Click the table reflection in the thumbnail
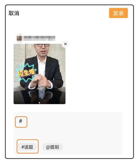The image size is (139, 164). tap(40, 96)
